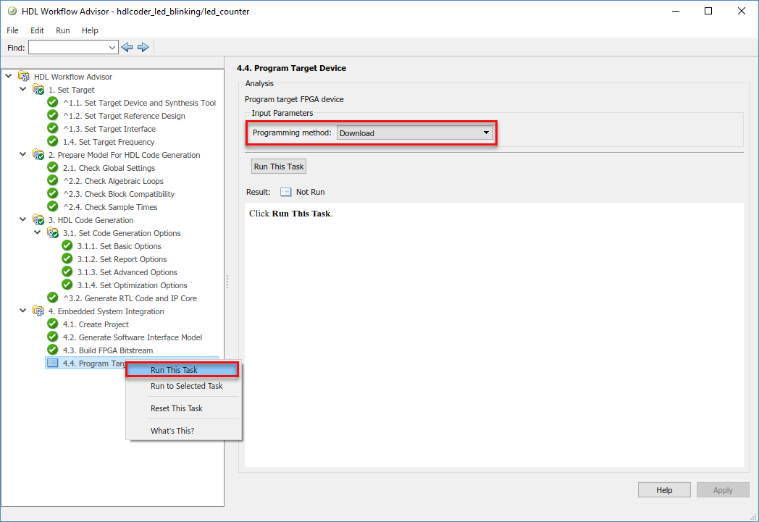
Task: Click the Help button
Action: point(664,490)
